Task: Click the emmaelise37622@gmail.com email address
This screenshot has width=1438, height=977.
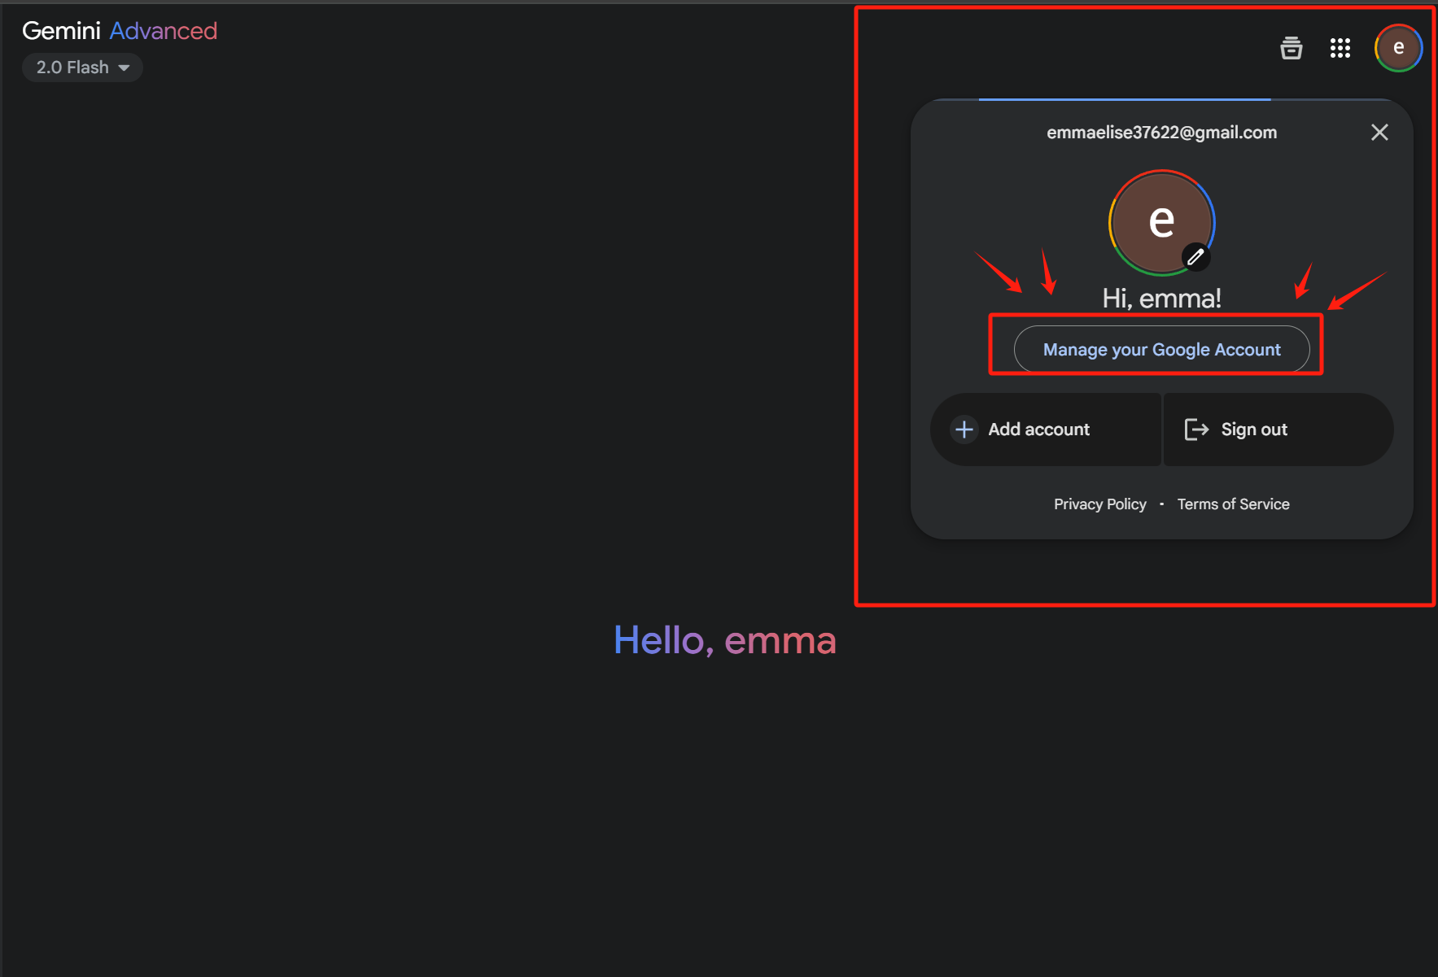Action: click(1161, 133)
